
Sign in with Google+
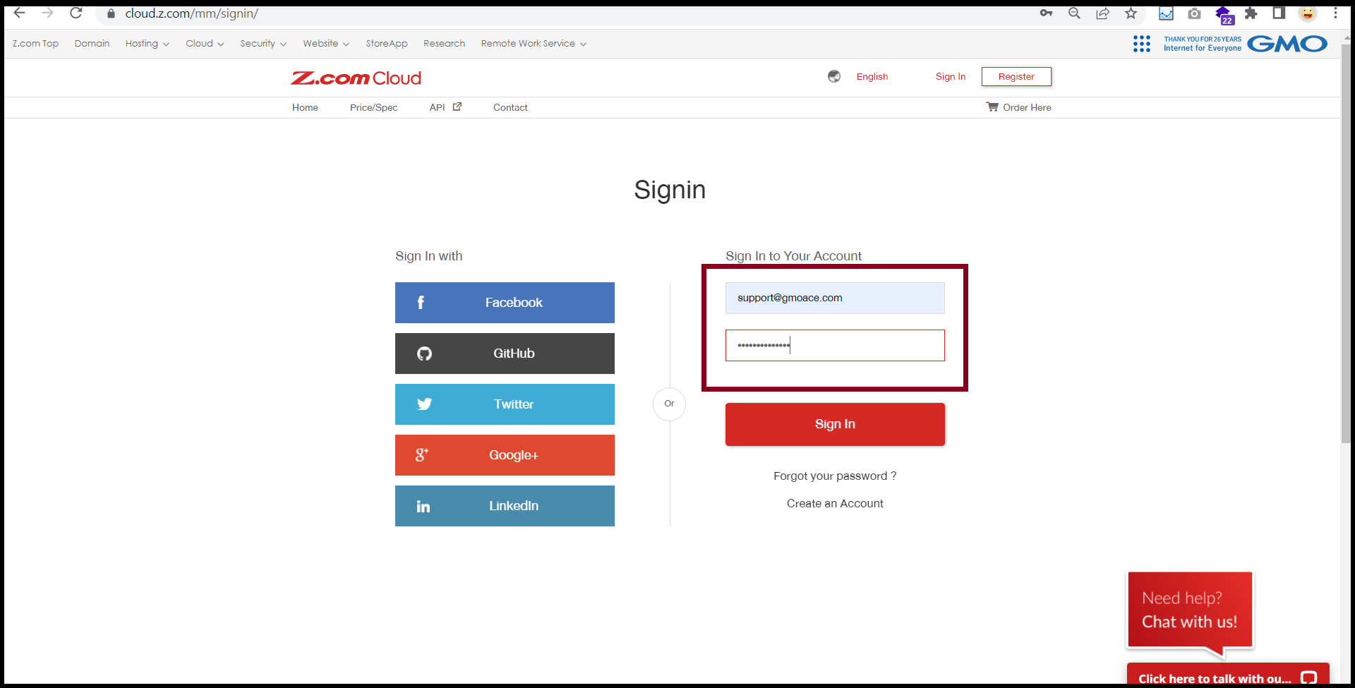[x=505, y=455]
